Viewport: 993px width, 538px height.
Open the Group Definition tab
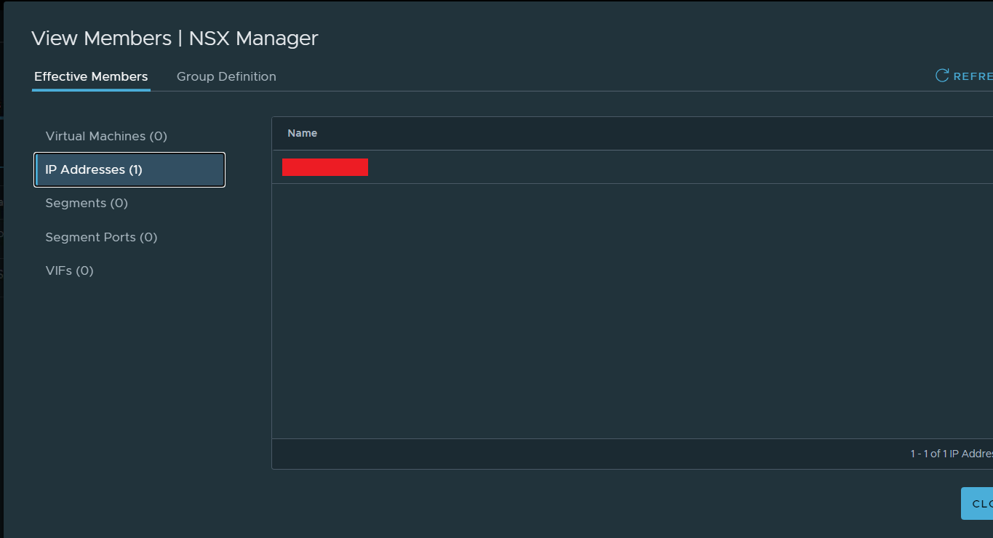(226, 76)
